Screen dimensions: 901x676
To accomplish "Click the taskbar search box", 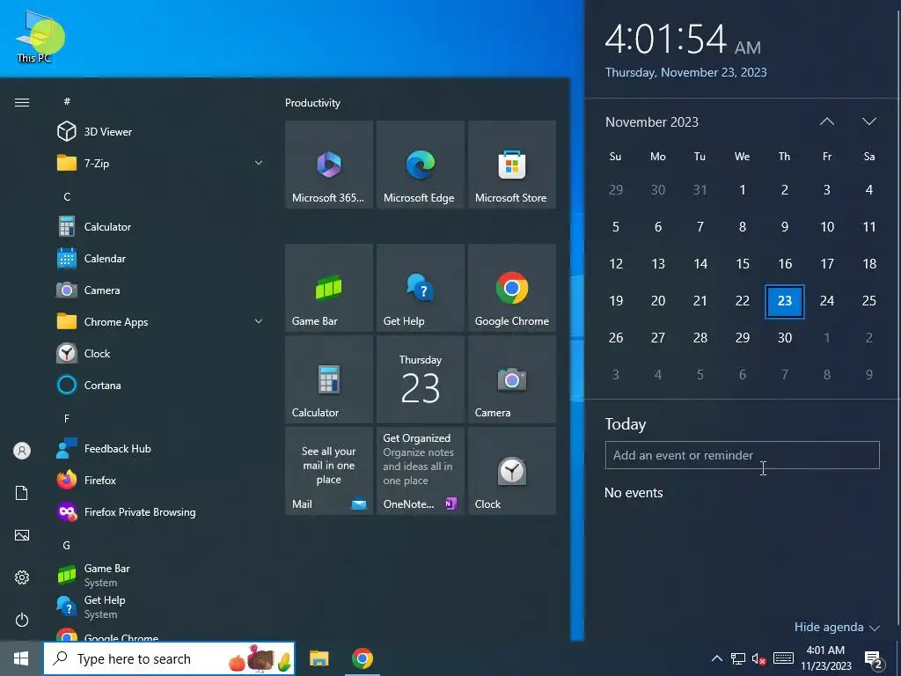I will pos(169,658).
